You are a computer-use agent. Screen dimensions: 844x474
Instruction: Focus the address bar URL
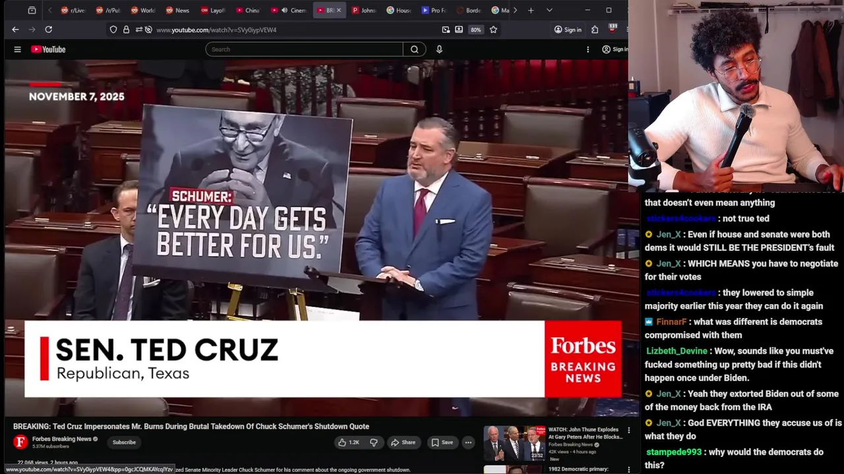coord(216,30)
